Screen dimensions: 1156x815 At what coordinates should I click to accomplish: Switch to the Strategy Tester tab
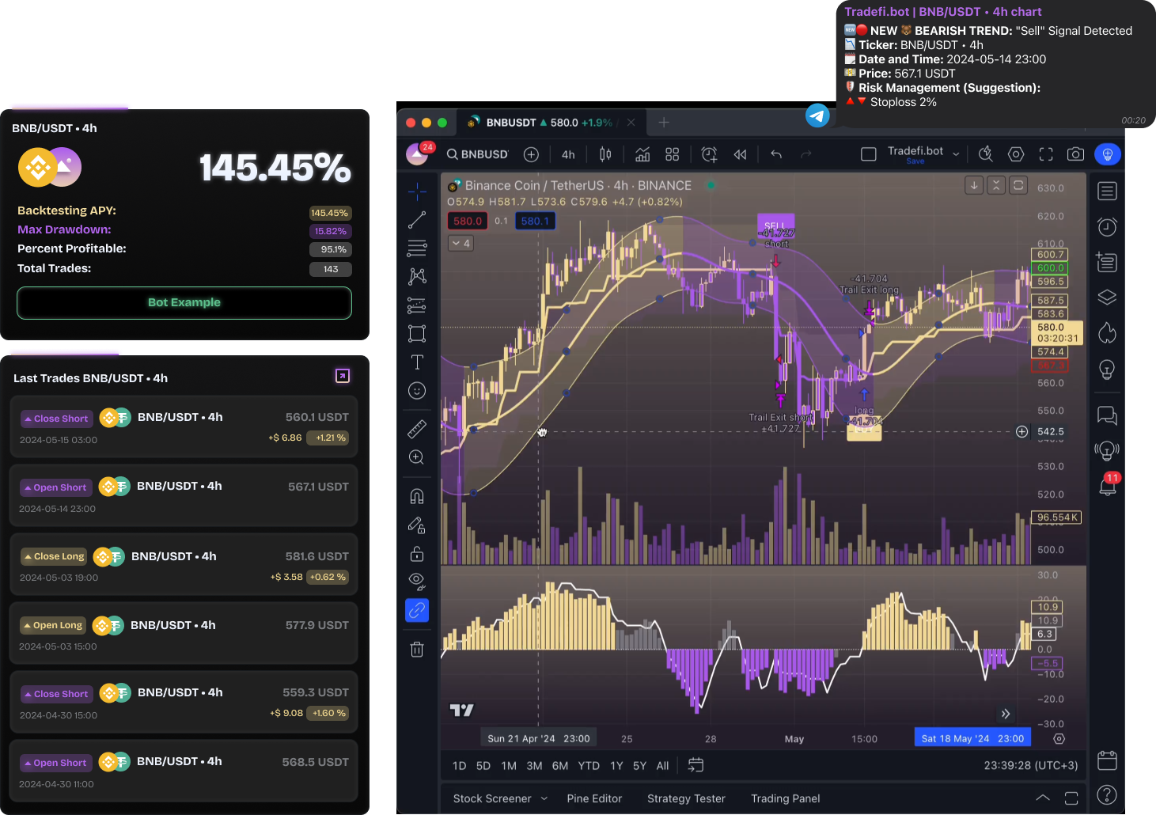[686, 798]
